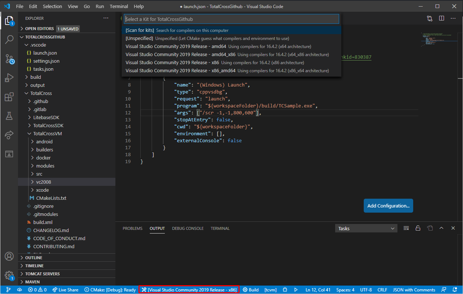The width and height of the screenshot is (463, 294).
Task: Open editor More Actions ellipsis
Action: [453, 18]
